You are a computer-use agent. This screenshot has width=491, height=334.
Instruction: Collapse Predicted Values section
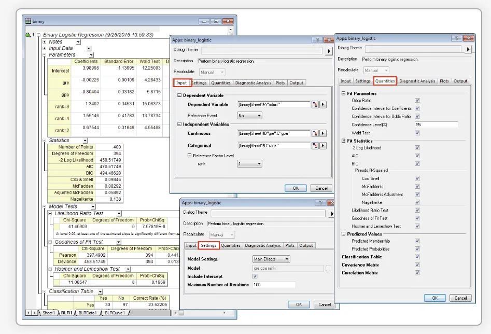click(344, 234)
